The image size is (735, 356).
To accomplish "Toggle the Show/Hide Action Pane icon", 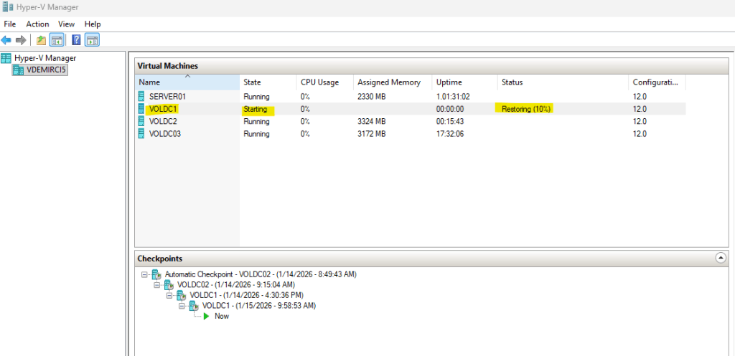I will click(x=92, y=40).
